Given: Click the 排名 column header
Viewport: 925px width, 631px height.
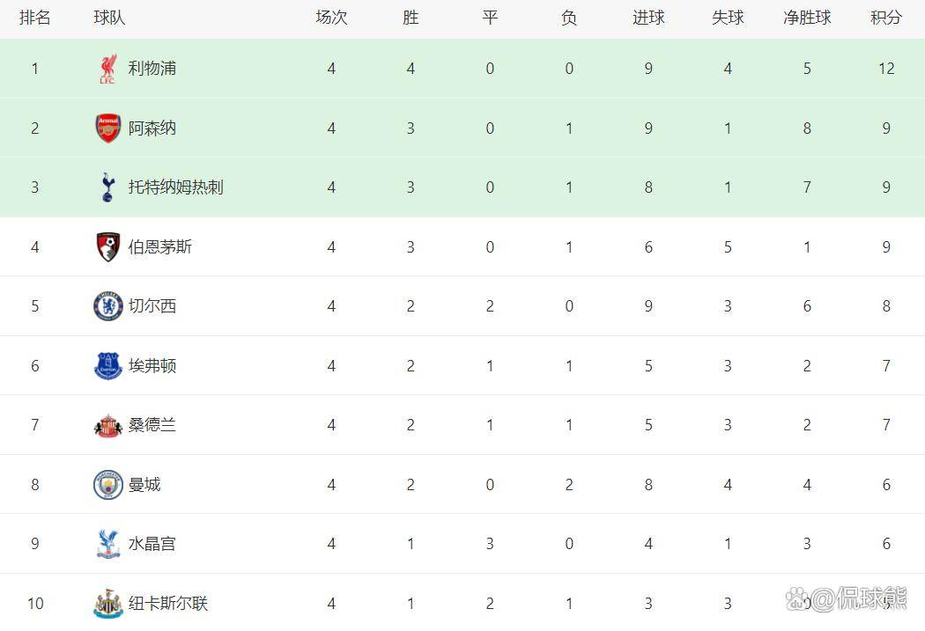Looking at the screenshot, I should coord(35,18).
